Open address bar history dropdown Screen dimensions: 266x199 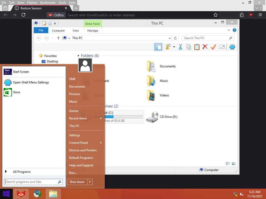170,38
